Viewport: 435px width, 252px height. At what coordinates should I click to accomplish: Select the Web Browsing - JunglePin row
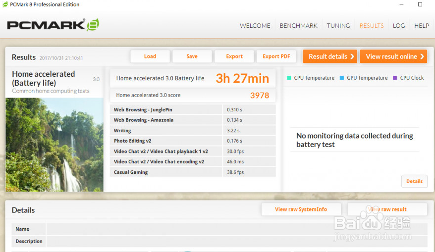click(x=193, y=110)
